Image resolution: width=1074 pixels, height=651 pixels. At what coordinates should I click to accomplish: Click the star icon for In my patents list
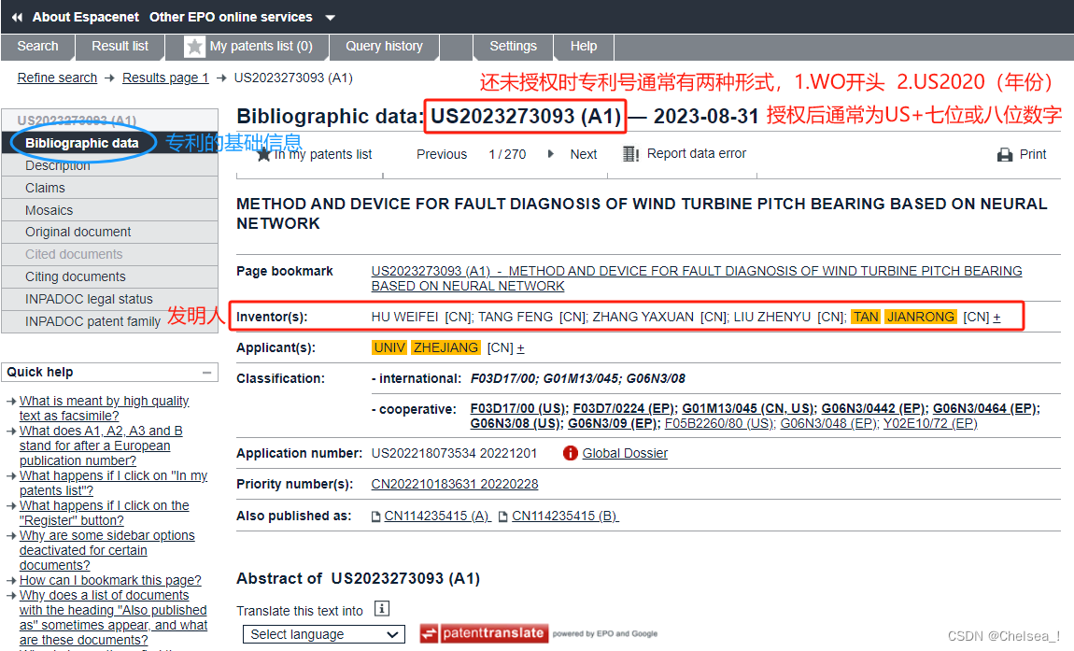[263, 154]
